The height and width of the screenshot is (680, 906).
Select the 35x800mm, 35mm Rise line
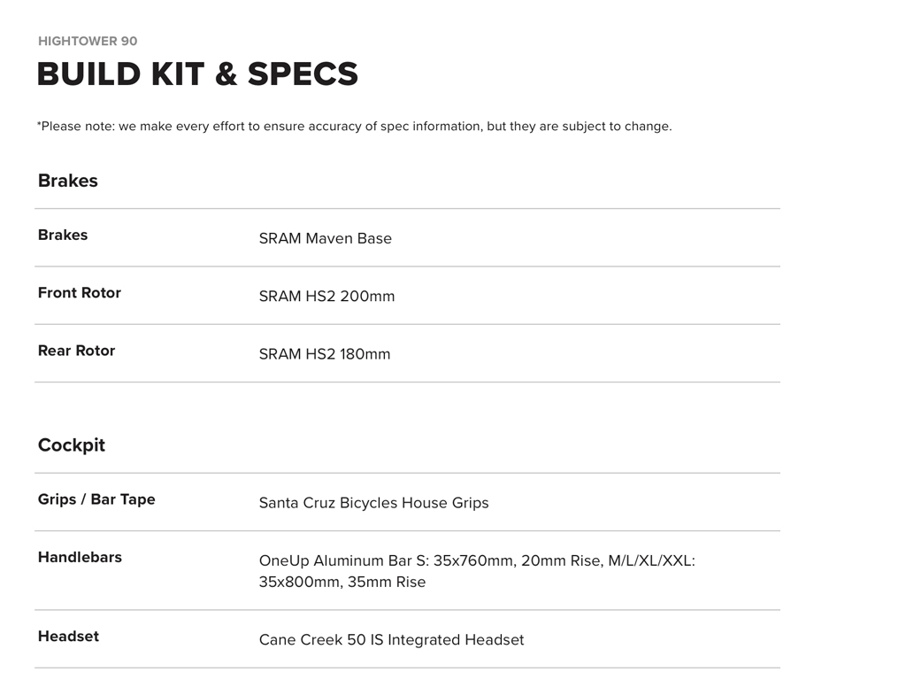point(342,583)
